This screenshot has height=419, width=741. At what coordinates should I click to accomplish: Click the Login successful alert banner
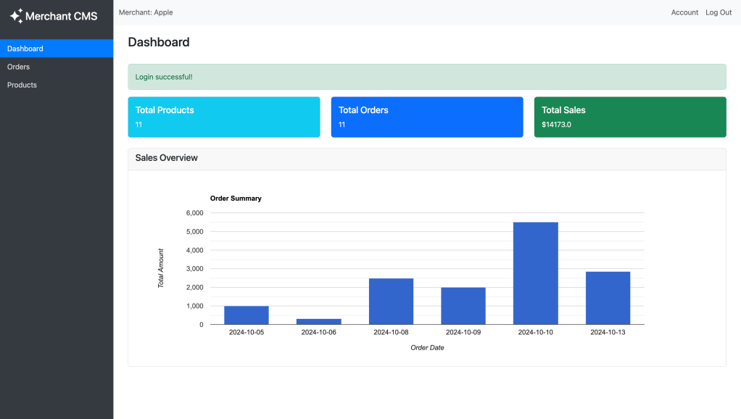[x=427, y=77]
